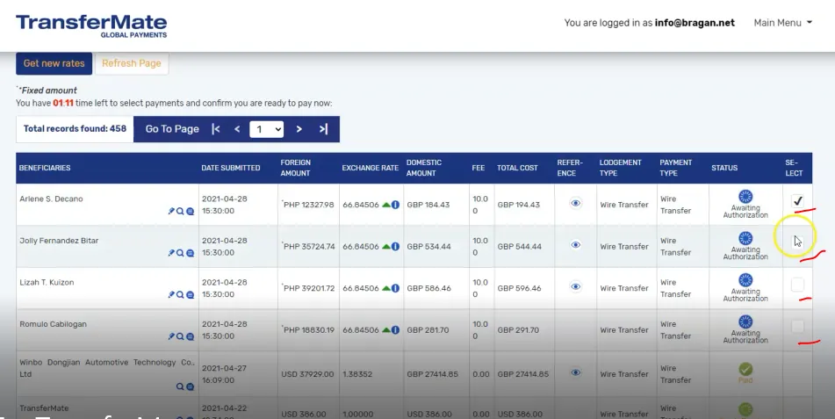The height and width of the screenshot is (419, 835).
Task: Tick the select checkbox for Lizah T. Kuizon
Action: click(797, 285)
